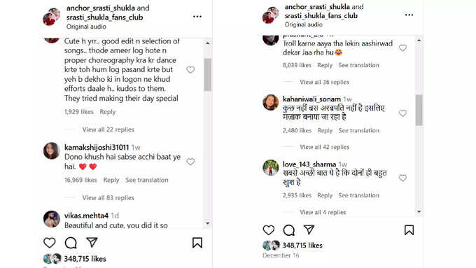This screenshot has height=268, width=476.
Task: Open three-dots menu on left post
Action: tap(197, 16)
